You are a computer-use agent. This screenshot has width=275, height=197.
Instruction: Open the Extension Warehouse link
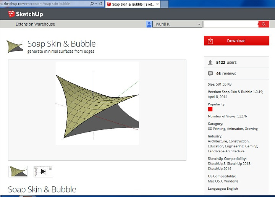(x=35, y=24)
